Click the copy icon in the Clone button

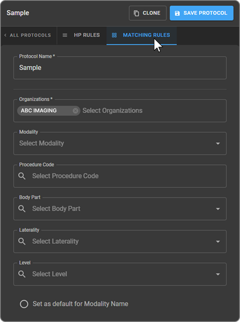[136, 13]
